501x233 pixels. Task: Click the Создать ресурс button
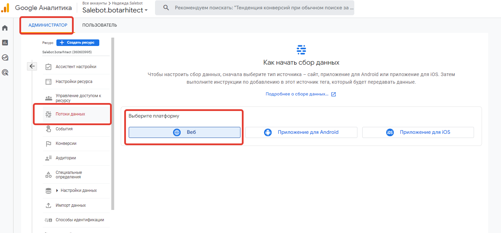click(78, 43)
